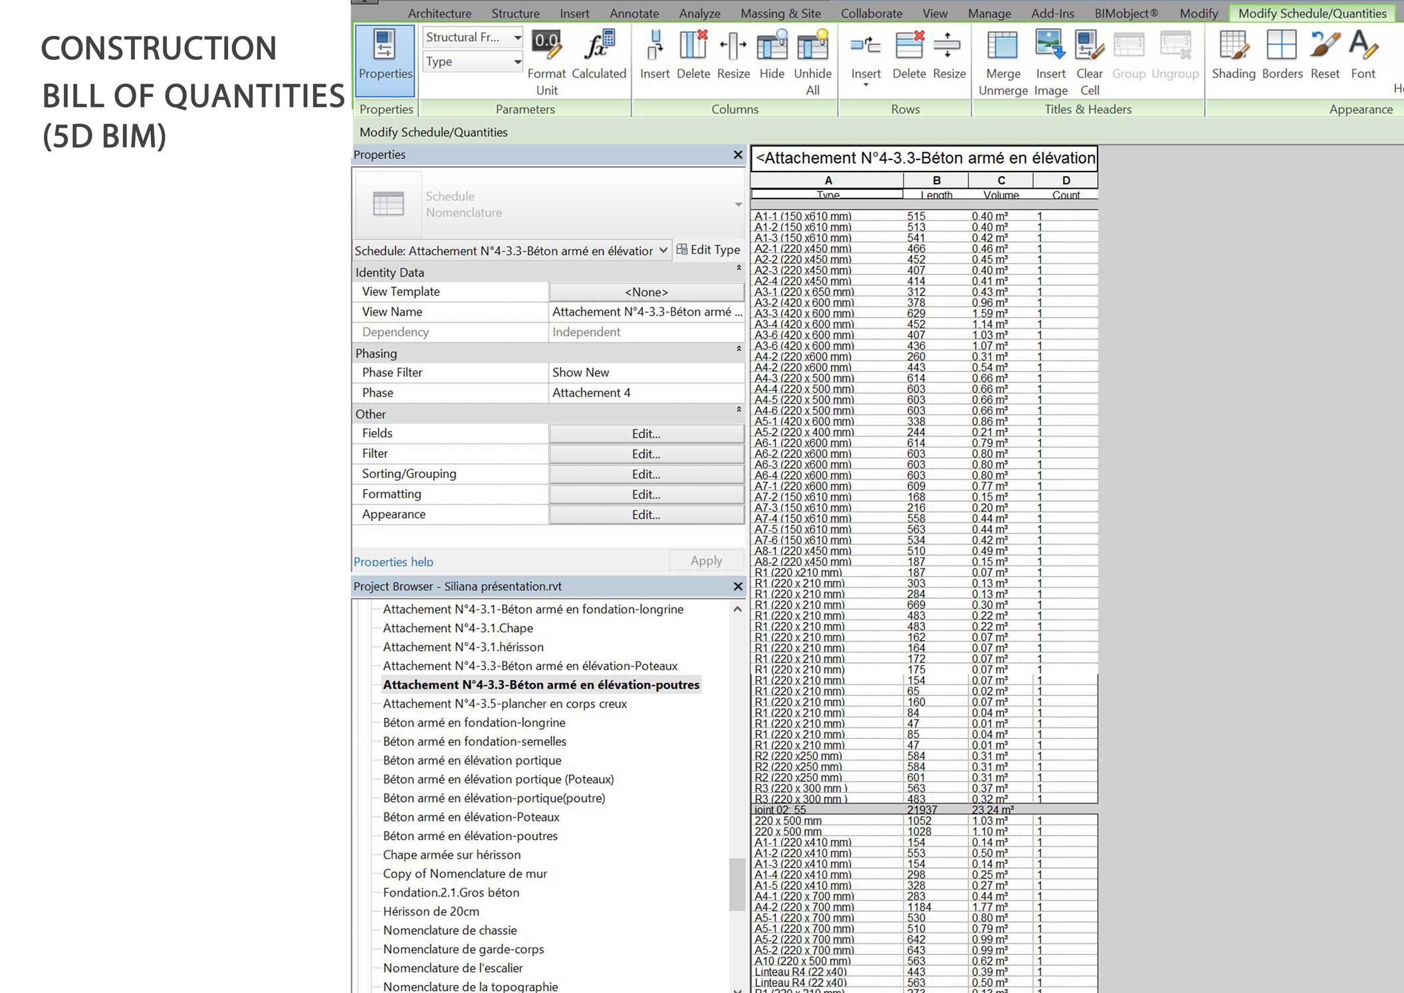The height and width of the screenshot is (993, 1404).
Task: Click Resize in the Columns panel
Action: (x=733, y=55)
